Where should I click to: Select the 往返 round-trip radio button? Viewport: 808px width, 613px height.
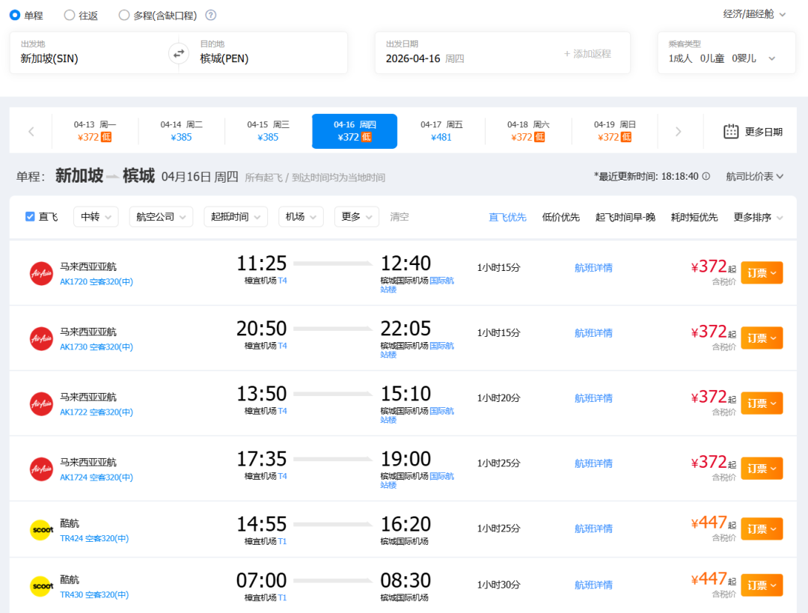pyautogui.click(x=70, y=15)
